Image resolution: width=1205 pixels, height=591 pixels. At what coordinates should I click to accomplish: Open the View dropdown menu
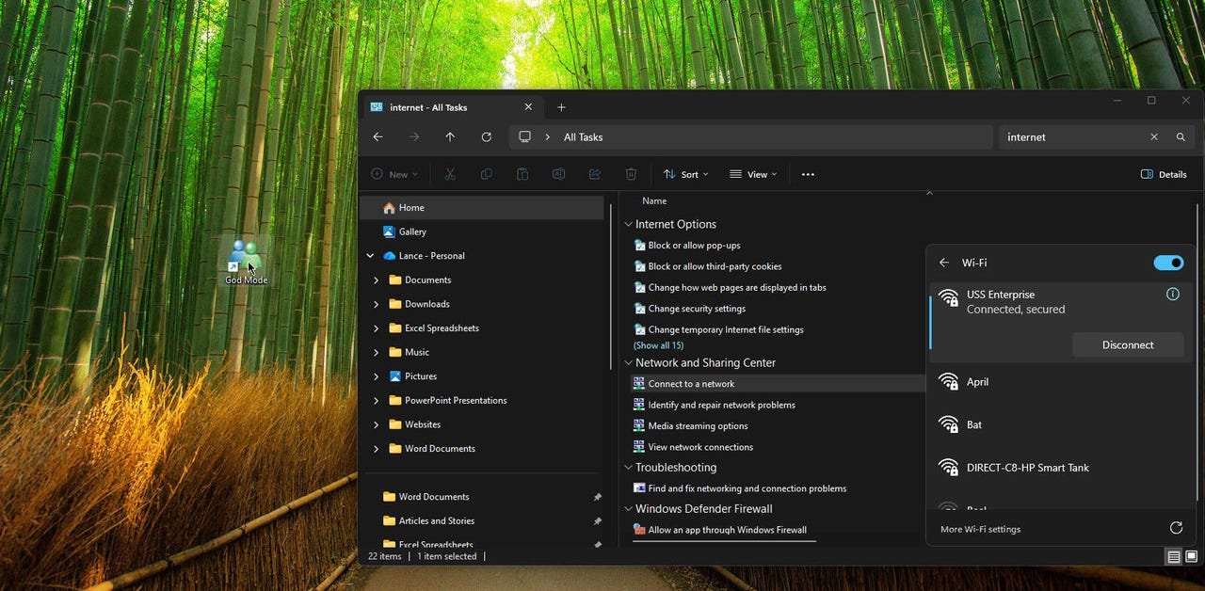753,174
